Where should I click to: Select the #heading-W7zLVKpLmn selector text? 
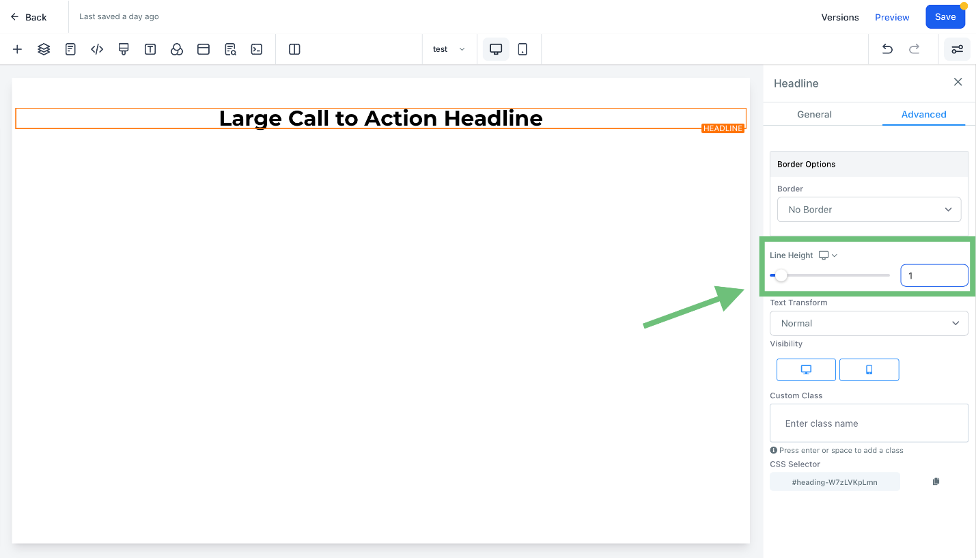point(835,482)
